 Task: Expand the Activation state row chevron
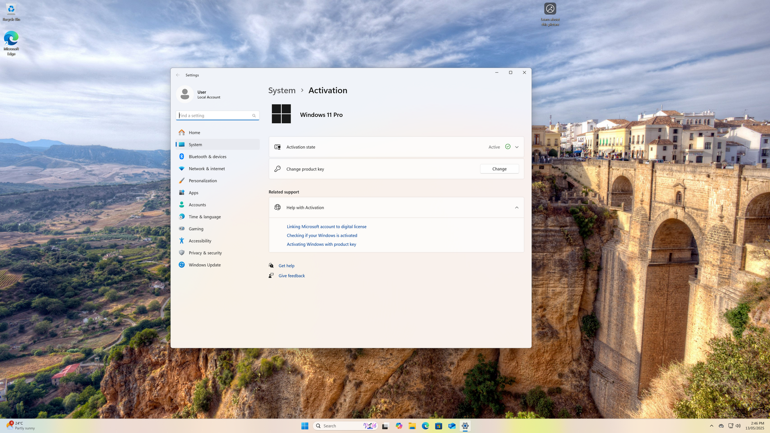coord(517,147)
